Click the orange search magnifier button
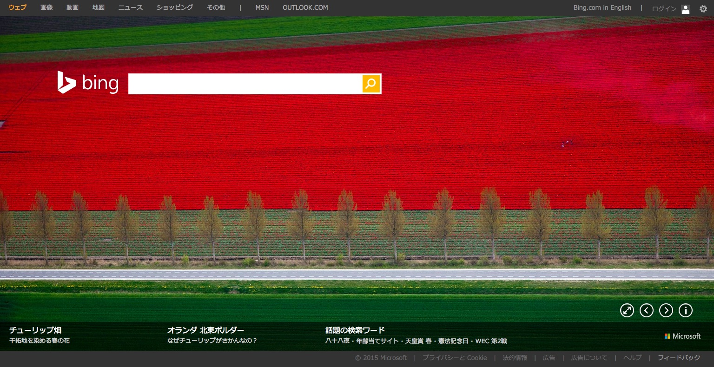Viewport: 714px width, 367px height. tap(371, 84)
